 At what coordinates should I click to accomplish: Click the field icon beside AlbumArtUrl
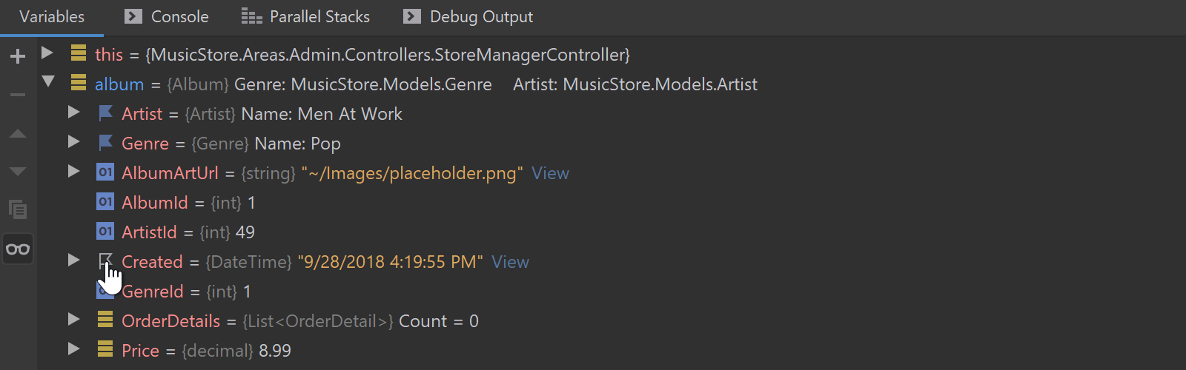click(105, 172)
